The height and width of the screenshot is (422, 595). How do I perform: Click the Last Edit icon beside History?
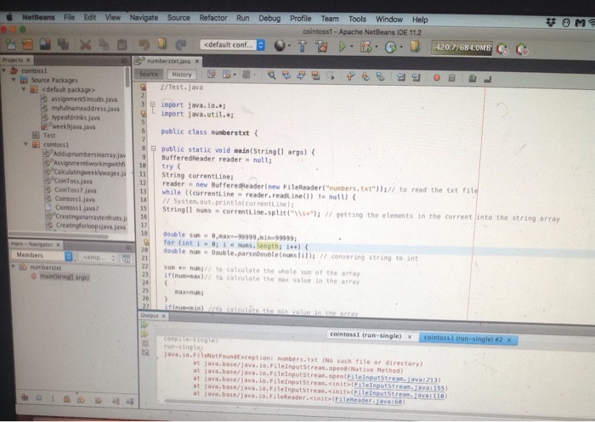[211, 75]
